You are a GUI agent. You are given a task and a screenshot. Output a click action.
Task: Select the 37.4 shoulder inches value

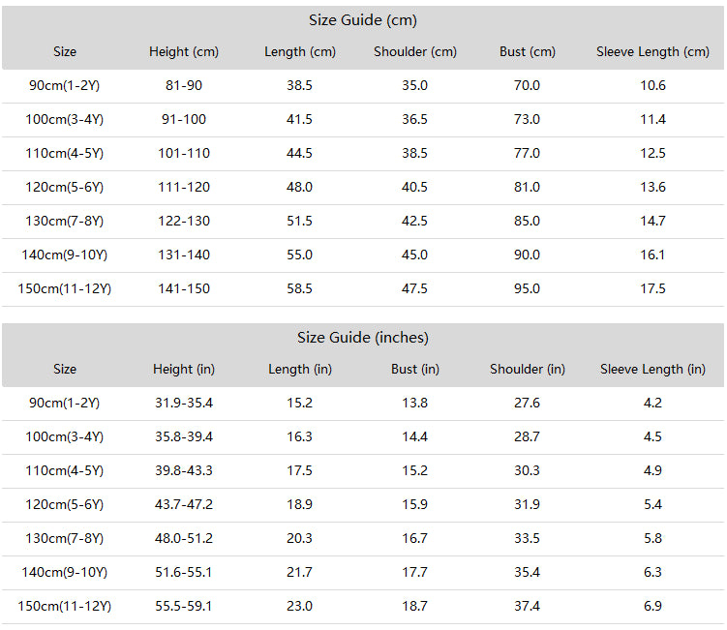point(527,606)
